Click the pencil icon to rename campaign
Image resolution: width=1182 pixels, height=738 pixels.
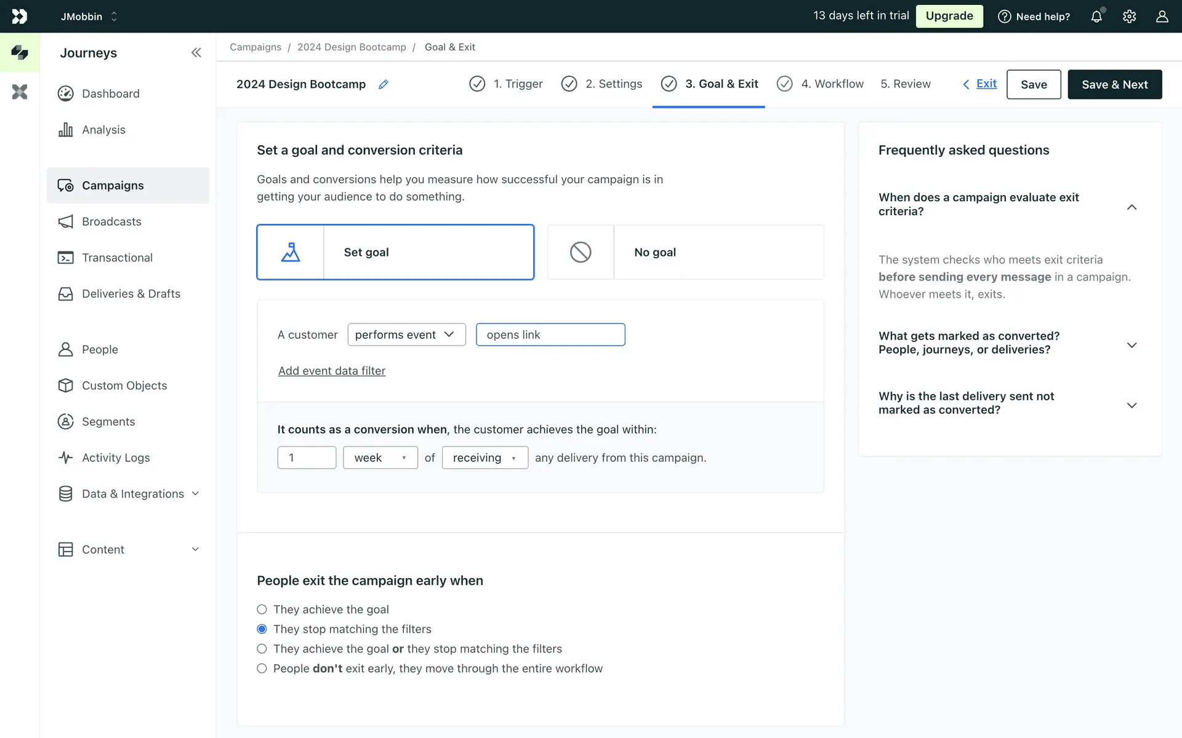(x=384, y=84)
